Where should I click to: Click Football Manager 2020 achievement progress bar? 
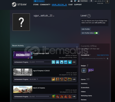43,62
